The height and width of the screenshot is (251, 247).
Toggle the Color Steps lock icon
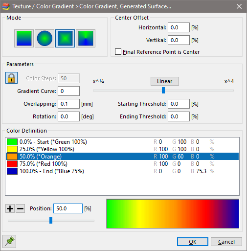pos(11,78)
